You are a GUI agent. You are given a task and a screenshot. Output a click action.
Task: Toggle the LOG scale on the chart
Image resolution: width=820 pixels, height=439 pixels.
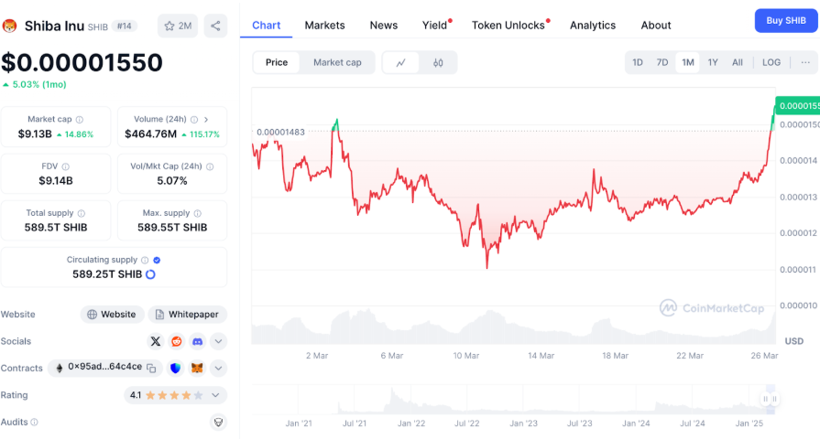[771, 62]
